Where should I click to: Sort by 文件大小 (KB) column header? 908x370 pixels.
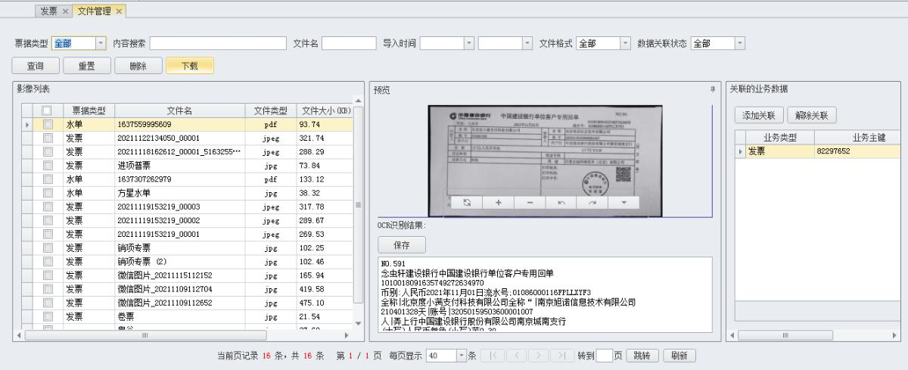click(x=324, y=111)
